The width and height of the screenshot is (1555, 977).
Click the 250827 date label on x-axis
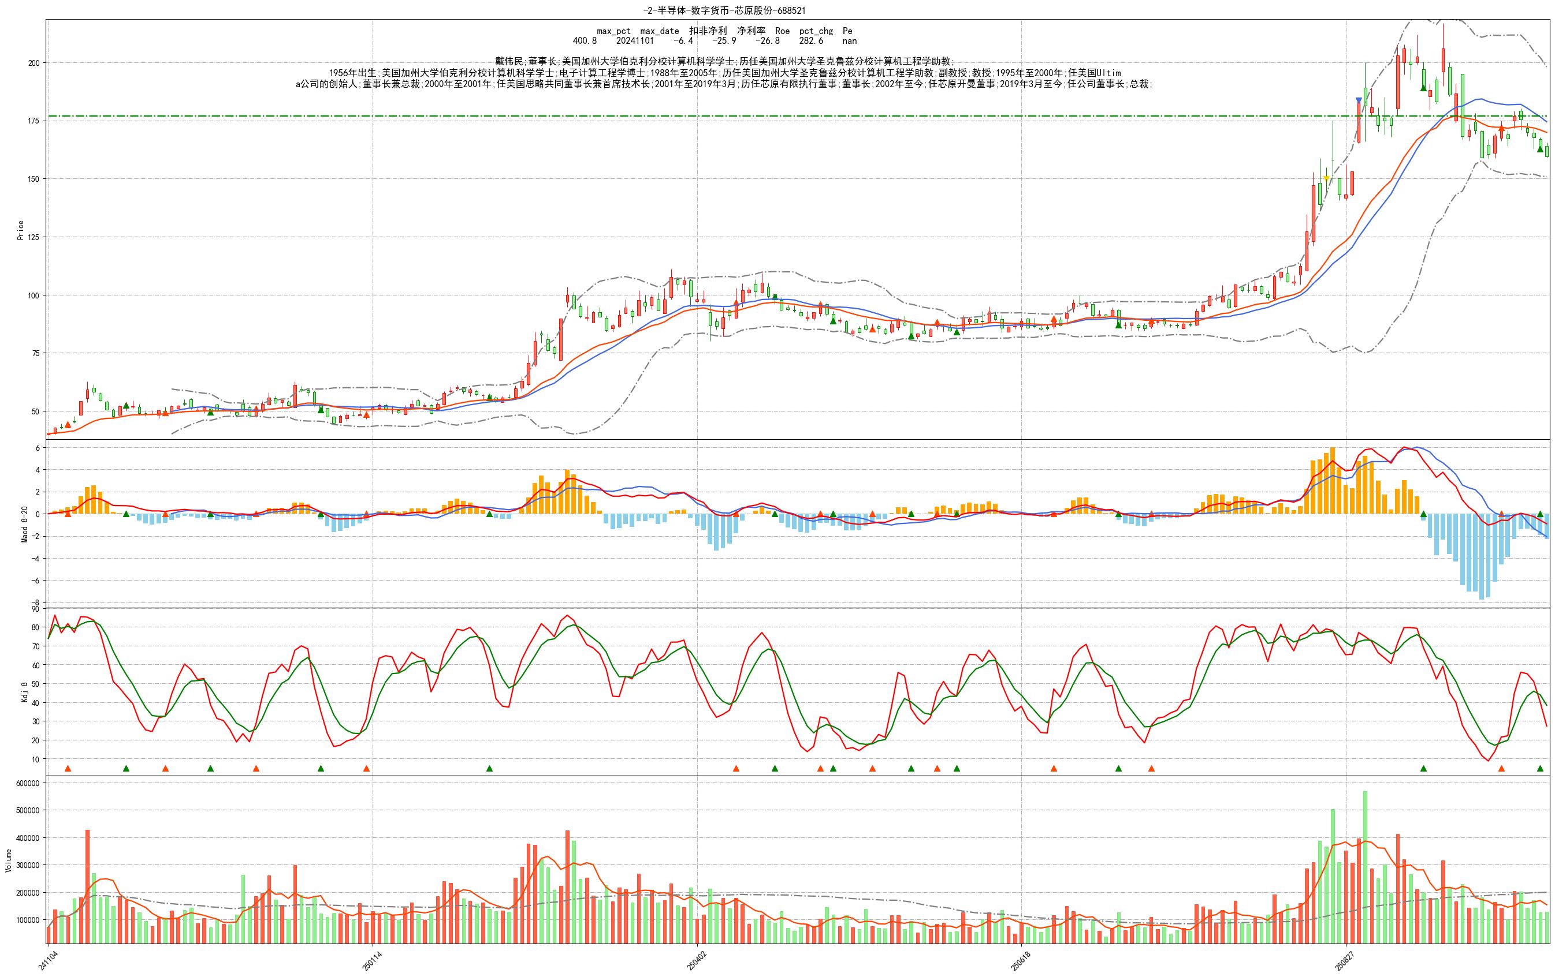[1345, 960]
